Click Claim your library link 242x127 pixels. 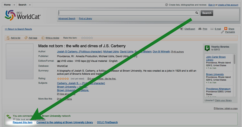point(223,100)
